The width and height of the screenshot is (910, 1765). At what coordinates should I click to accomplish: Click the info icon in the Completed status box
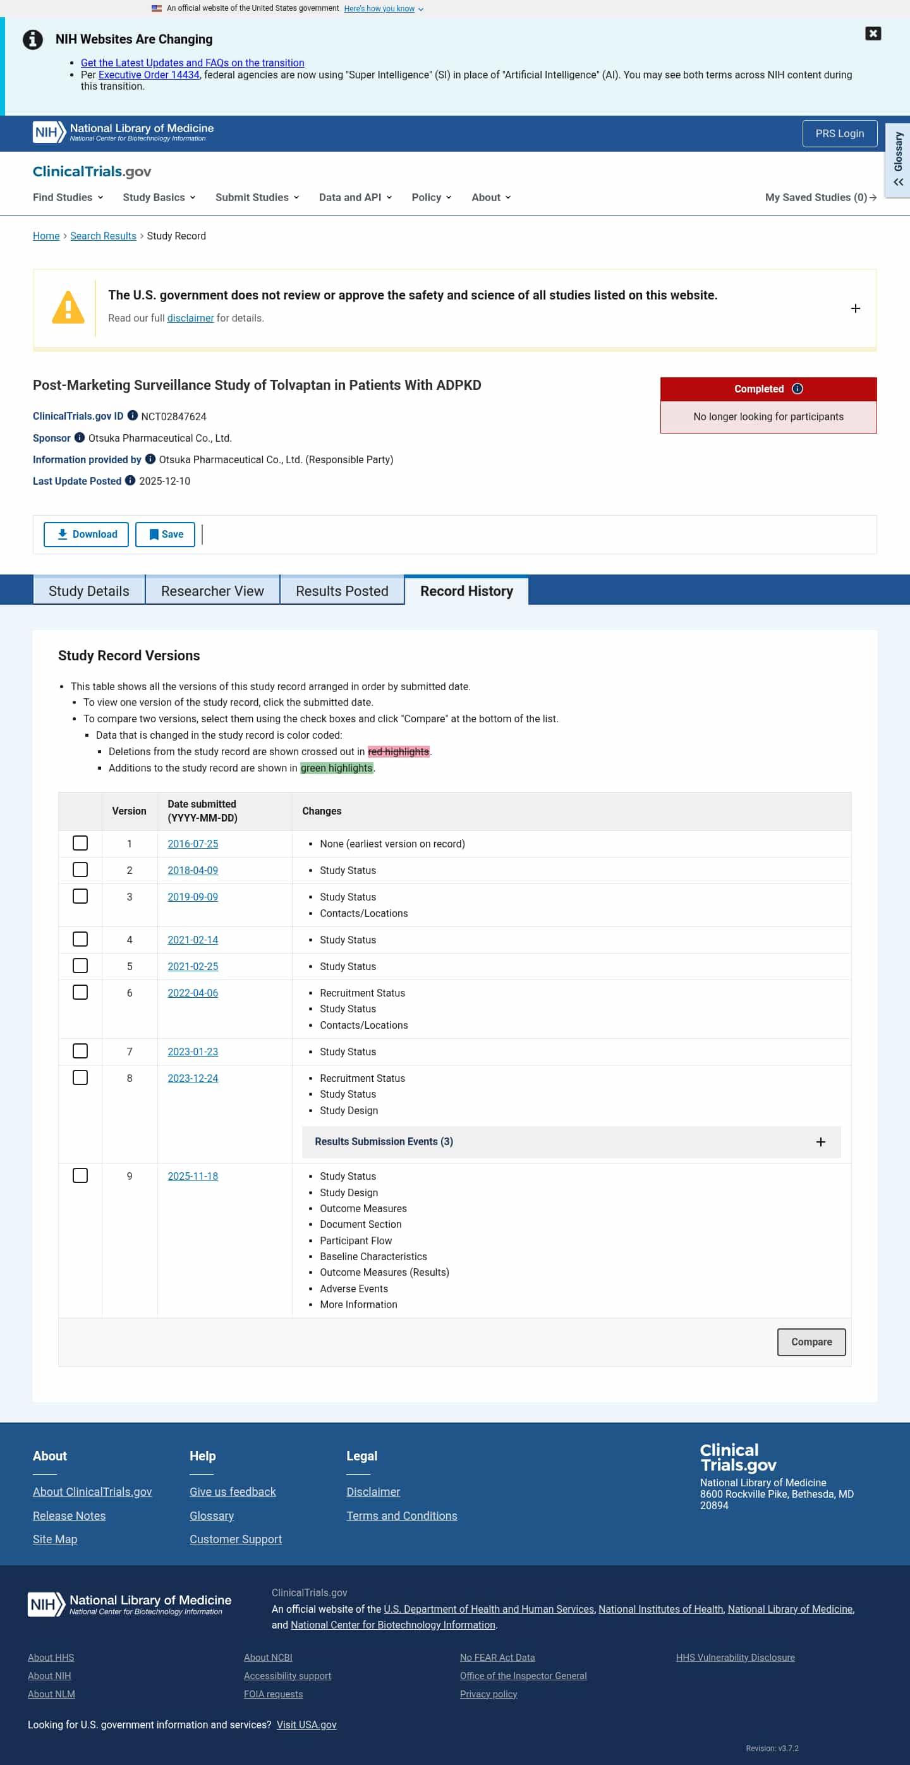click(x=797, y=389)
